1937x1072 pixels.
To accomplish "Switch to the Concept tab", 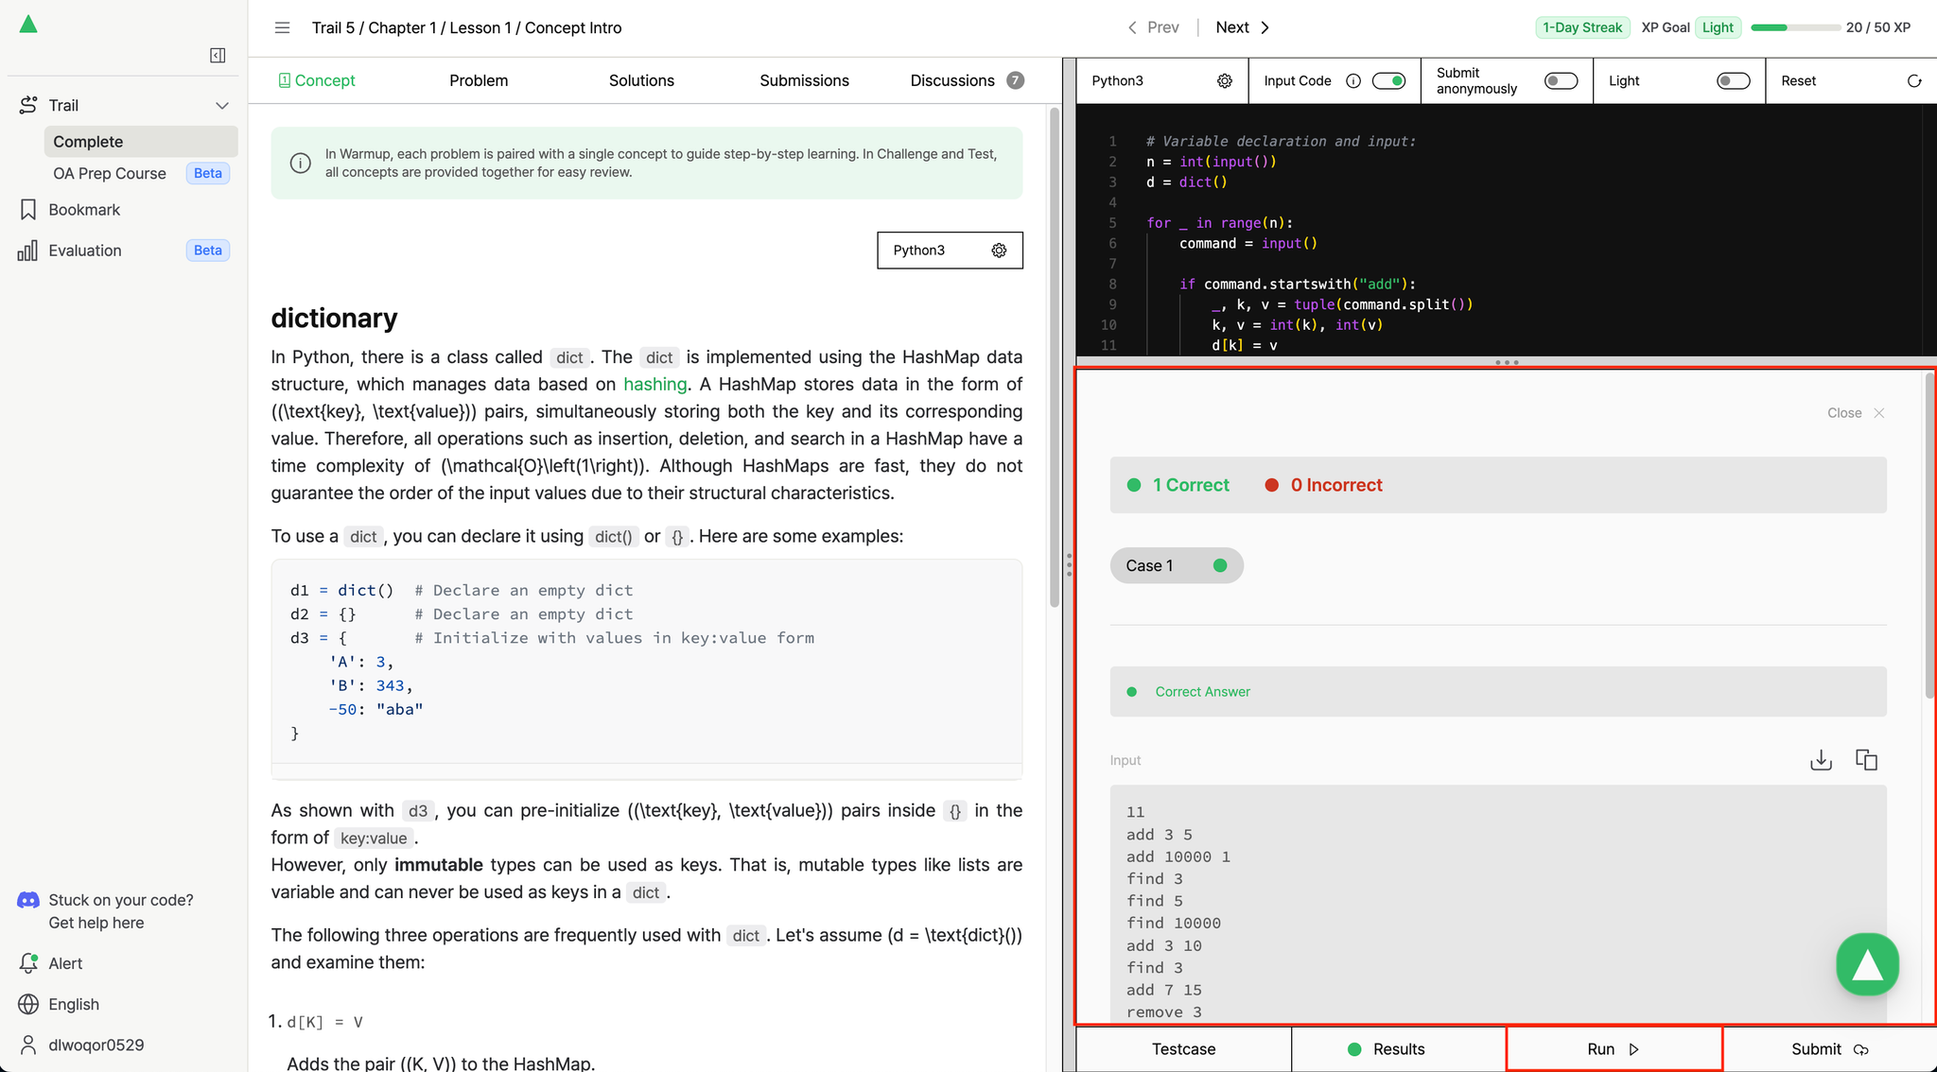I will [317, 80].
